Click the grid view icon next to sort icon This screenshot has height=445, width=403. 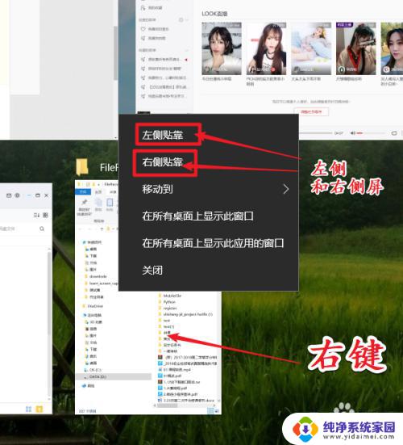point(45,215)
